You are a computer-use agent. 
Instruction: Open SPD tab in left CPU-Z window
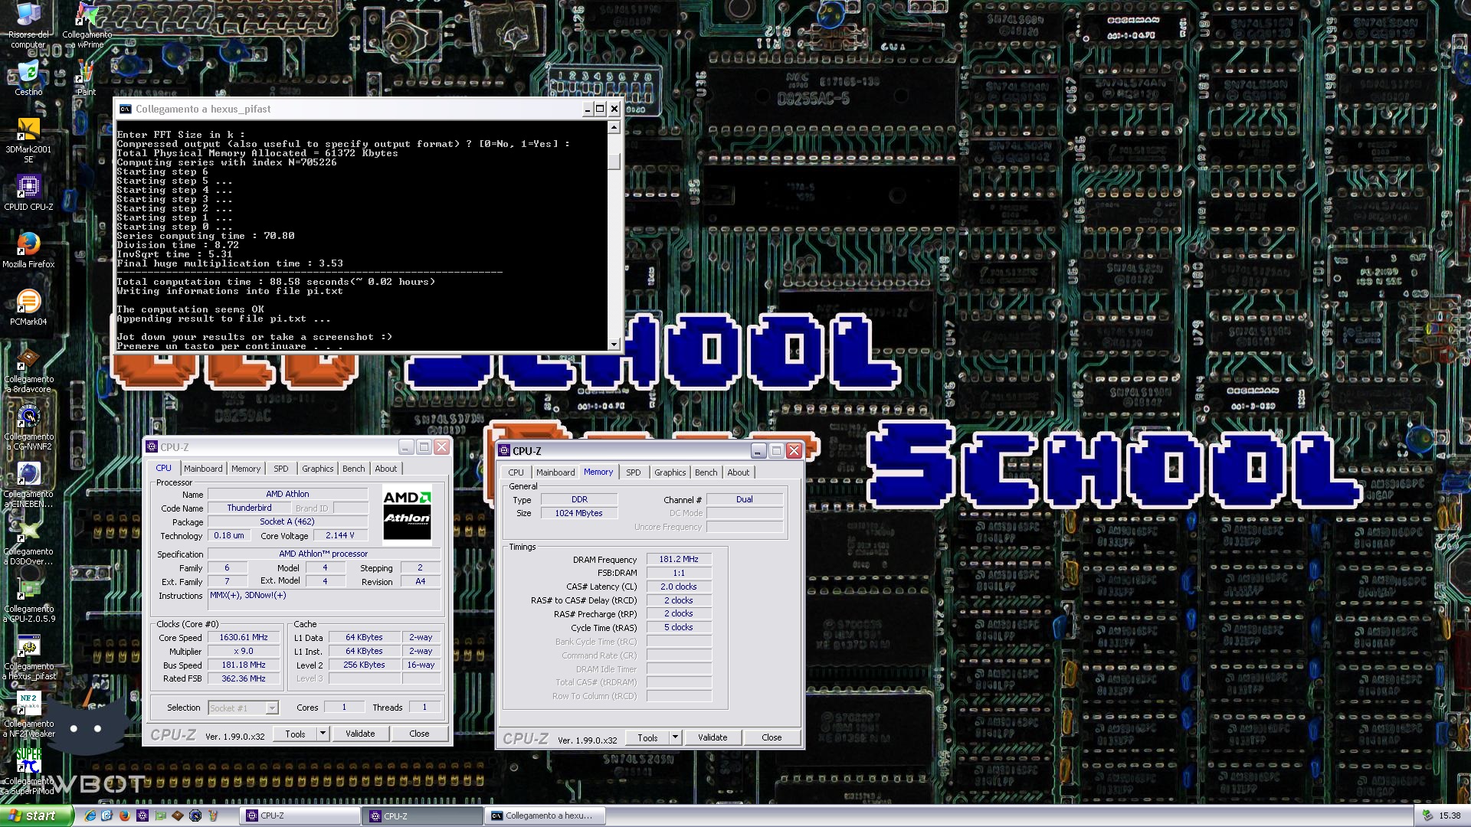point(281,469)
